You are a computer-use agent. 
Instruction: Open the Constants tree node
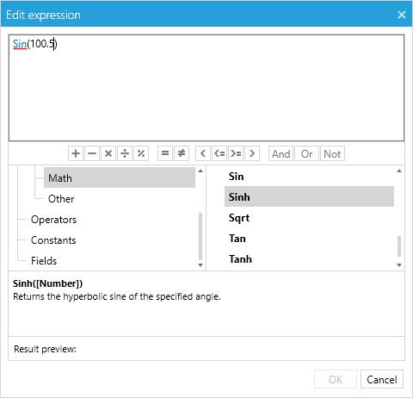[53, 240]
